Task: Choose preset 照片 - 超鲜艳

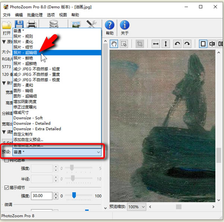Action: [57, 64]
